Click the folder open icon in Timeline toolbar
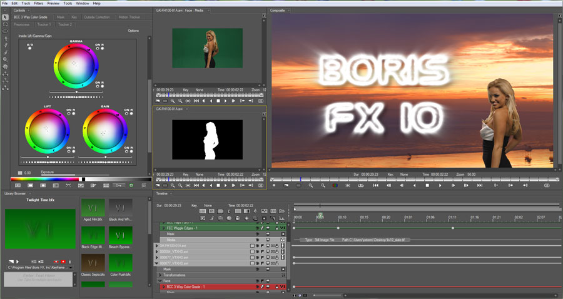Image resolution: width=563 pixels, height=299 pixels. pos(281,211)
